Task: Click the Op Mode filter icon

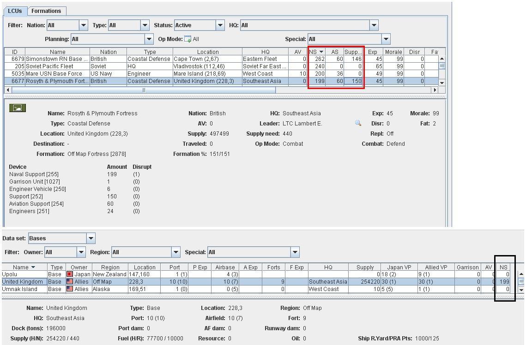Action: [187, 39]
